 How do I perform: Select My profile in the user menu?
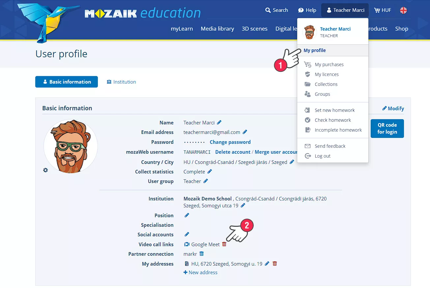coord(315,50)
